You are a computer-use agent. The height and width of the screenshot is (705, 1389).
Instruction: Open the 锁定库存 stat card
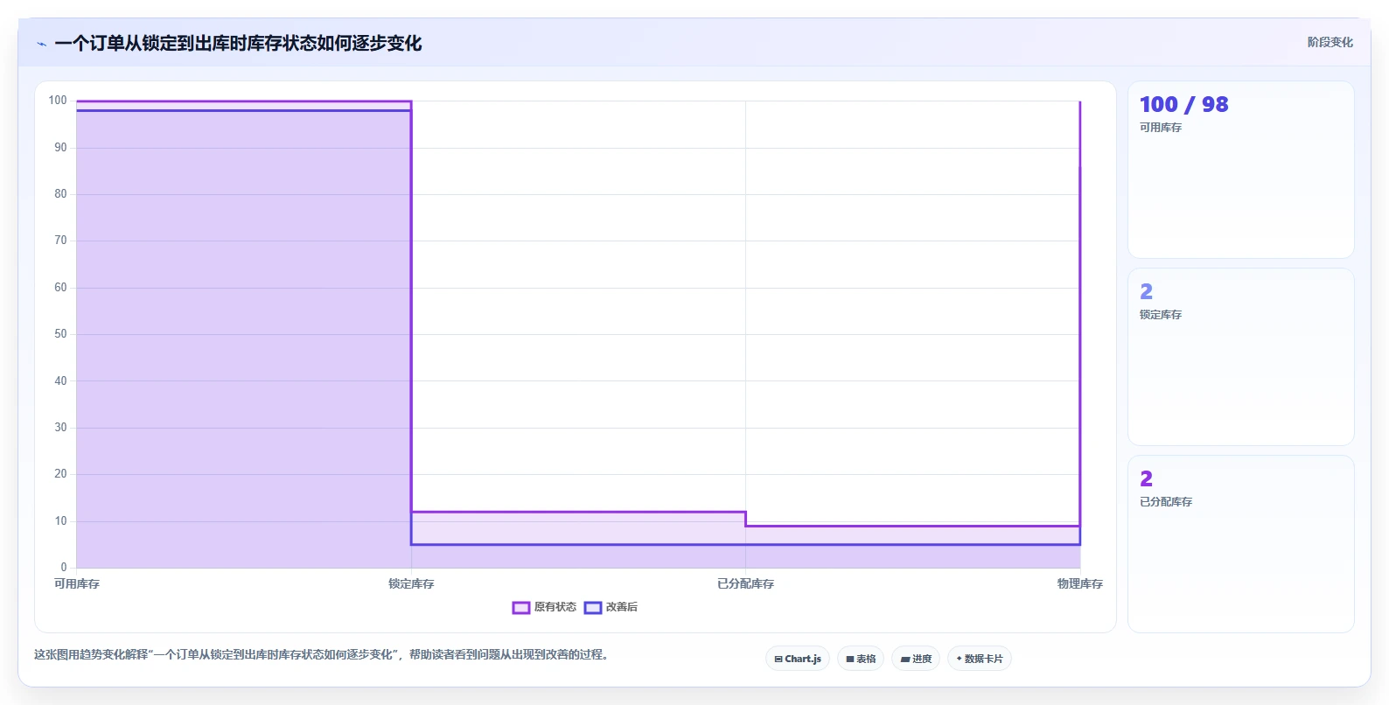pyautogui.click(x=1240, y=357)
